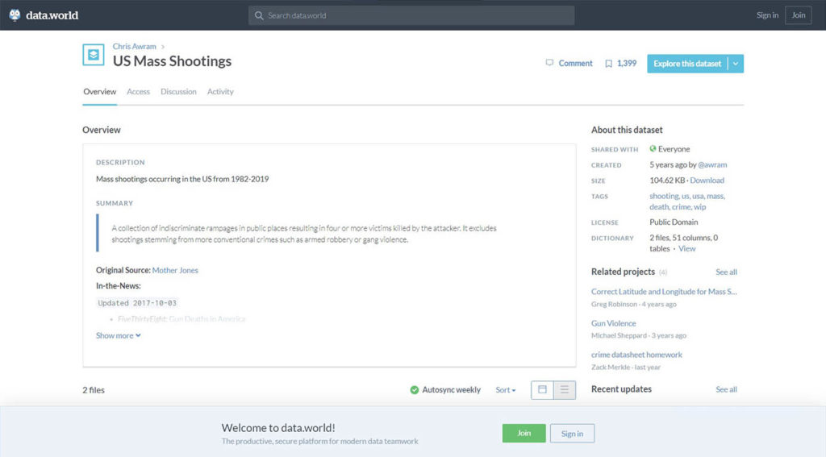This screenshot has width=826, height=457.
Task: Click the Comment link
Action: 575,63
